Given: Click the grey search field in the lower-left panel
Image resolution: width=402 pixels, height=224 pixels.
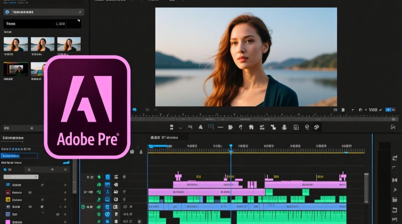Looking at the screenshot, I should point(21,177).
